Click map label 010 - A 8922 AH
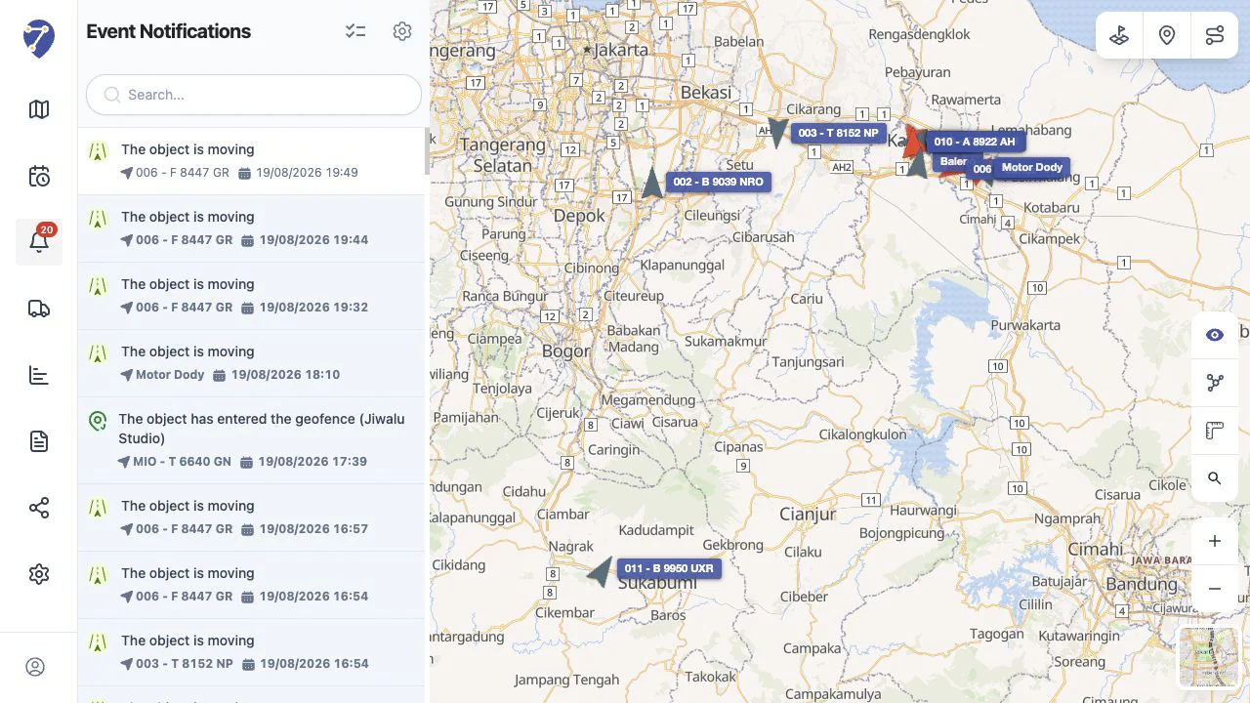The image size is (1250, 703). pyautogui.click(x=975, y=142)
